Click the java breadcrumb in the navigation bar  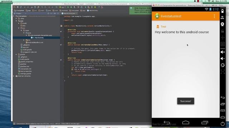49,10
